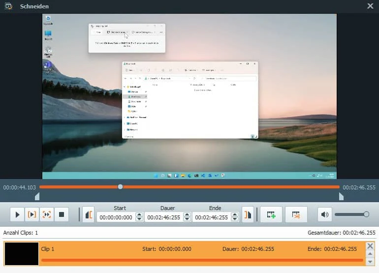This screenshot has height=273, width=379.
Task: Click the play-all-clips loop icon
Action: [47, 214]
